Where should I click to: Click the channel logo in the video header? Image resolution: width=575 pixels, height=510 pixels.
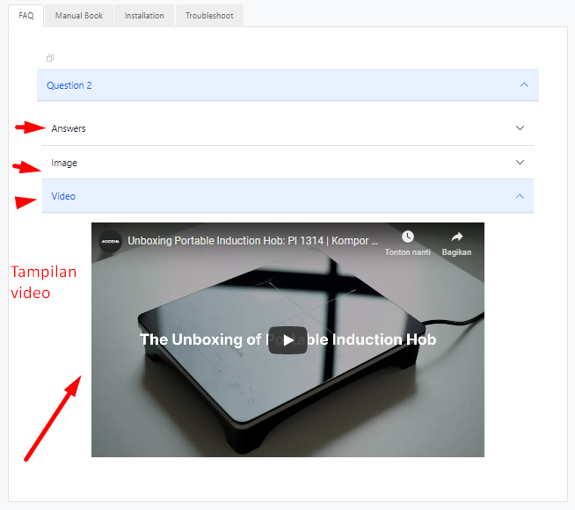point(111,241)
